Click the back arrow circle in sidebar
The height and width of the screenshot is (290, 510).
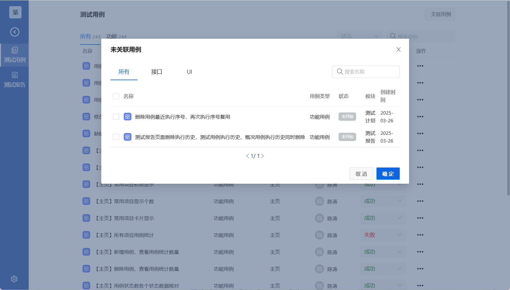point(15,32)
